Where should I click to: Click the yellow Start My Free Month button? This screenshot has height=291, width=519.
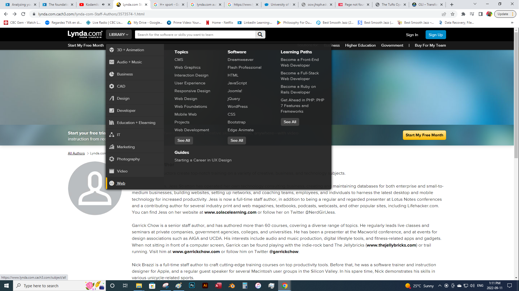point(424,135)
